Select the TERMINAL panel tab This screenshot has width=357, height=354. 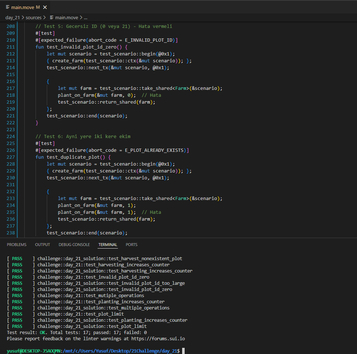pos(108,245)
